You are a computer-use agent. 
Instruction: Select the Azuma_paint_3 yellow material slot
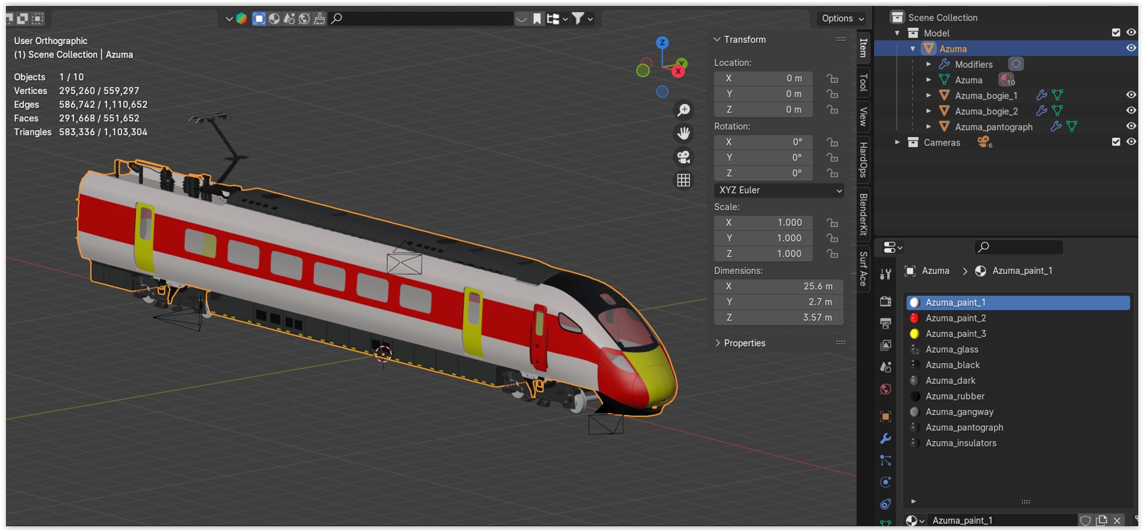[x=1018, y=333]
